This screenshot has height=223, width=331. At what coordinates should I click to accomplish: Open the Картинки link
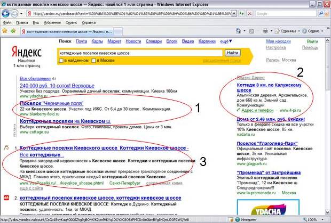(x=207, y=41)
